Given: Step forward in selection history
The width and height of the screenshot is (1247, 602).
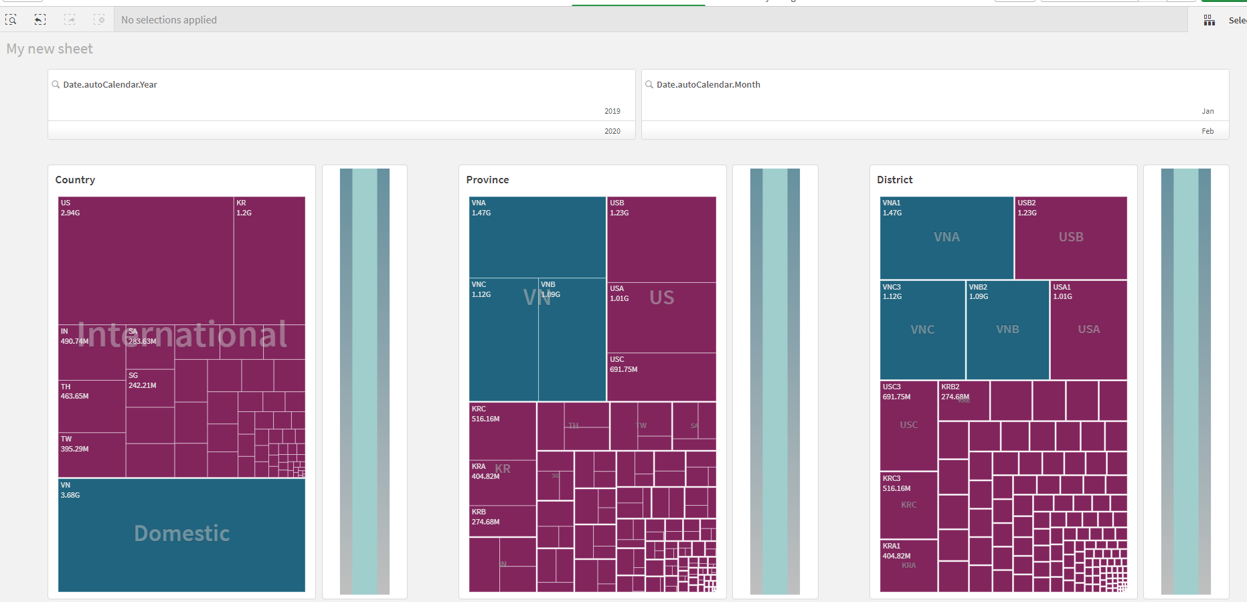Looking at the screenshot, I should coord(70,19).
